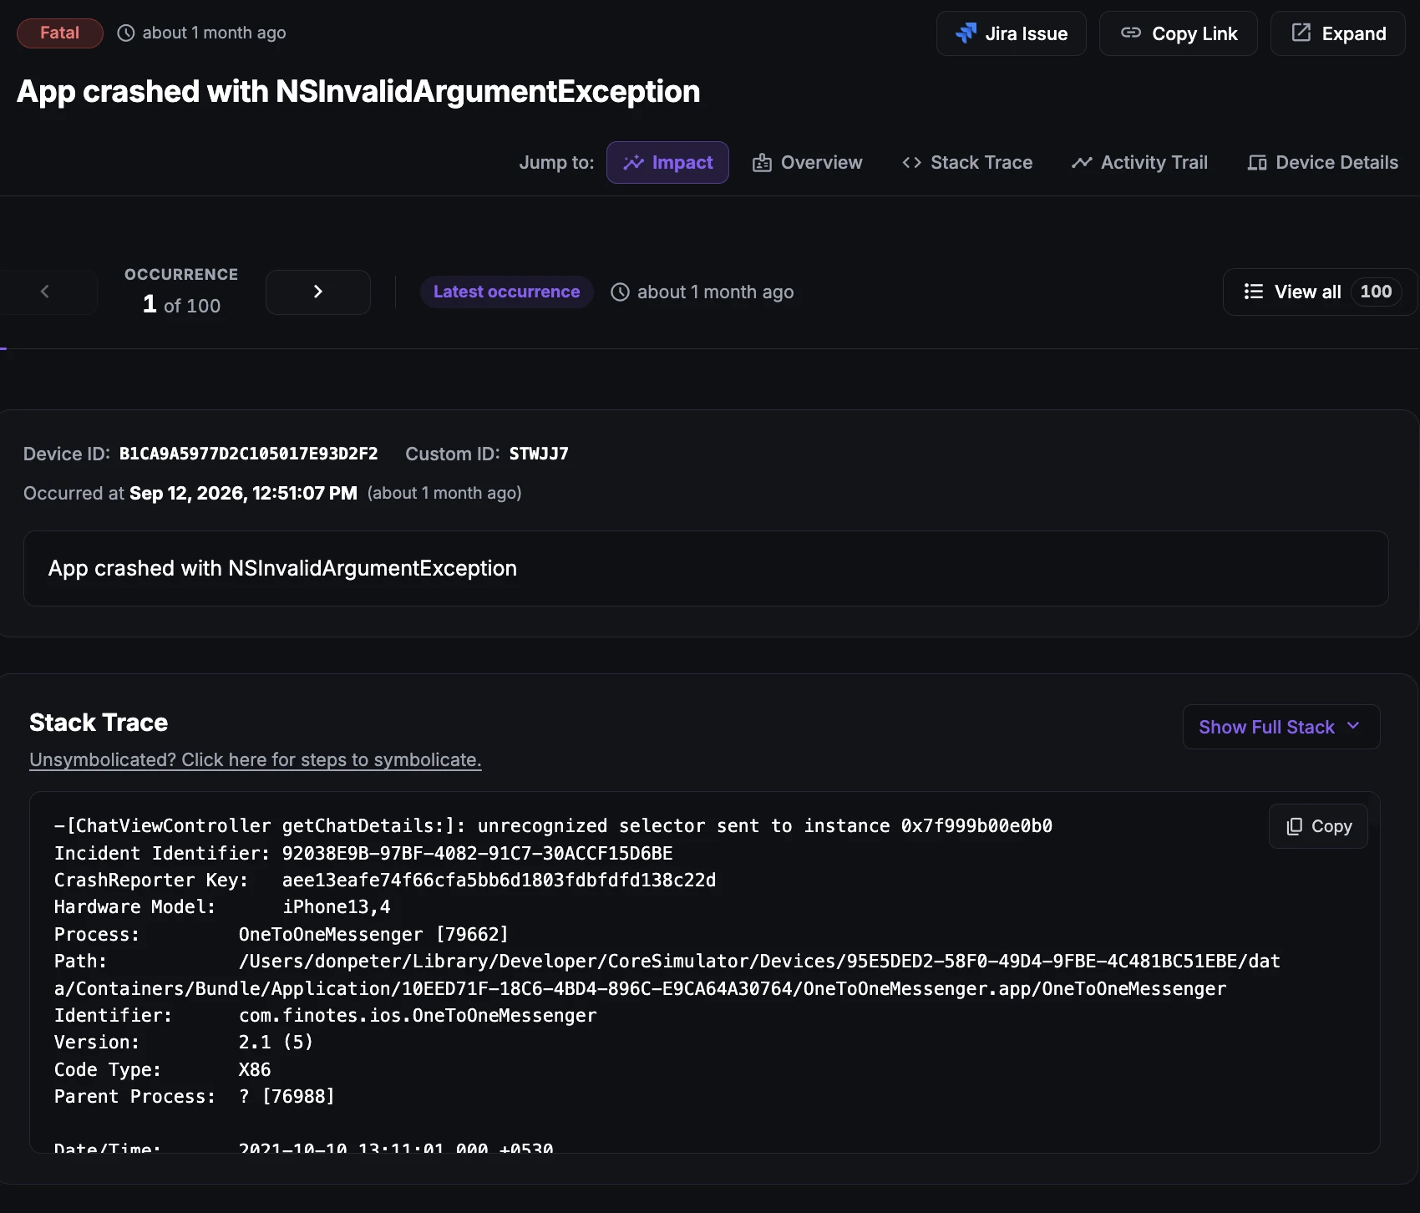Go to the next occurrence
The width and height of the screenshot is (1420, 1213).
pos(318,292)
